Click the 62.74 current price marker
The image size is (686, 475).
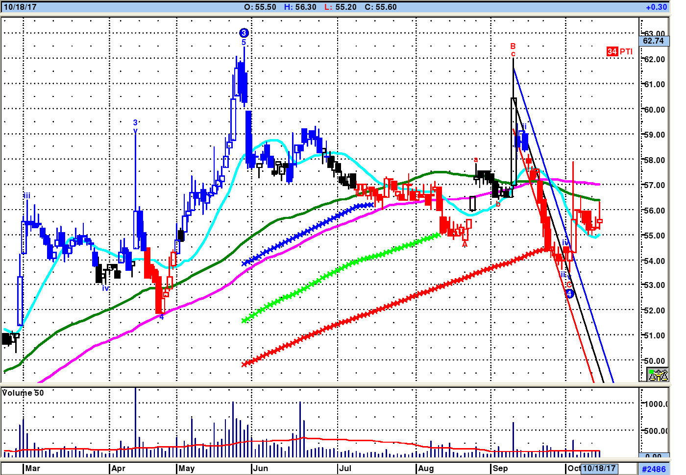pos(653,41)
